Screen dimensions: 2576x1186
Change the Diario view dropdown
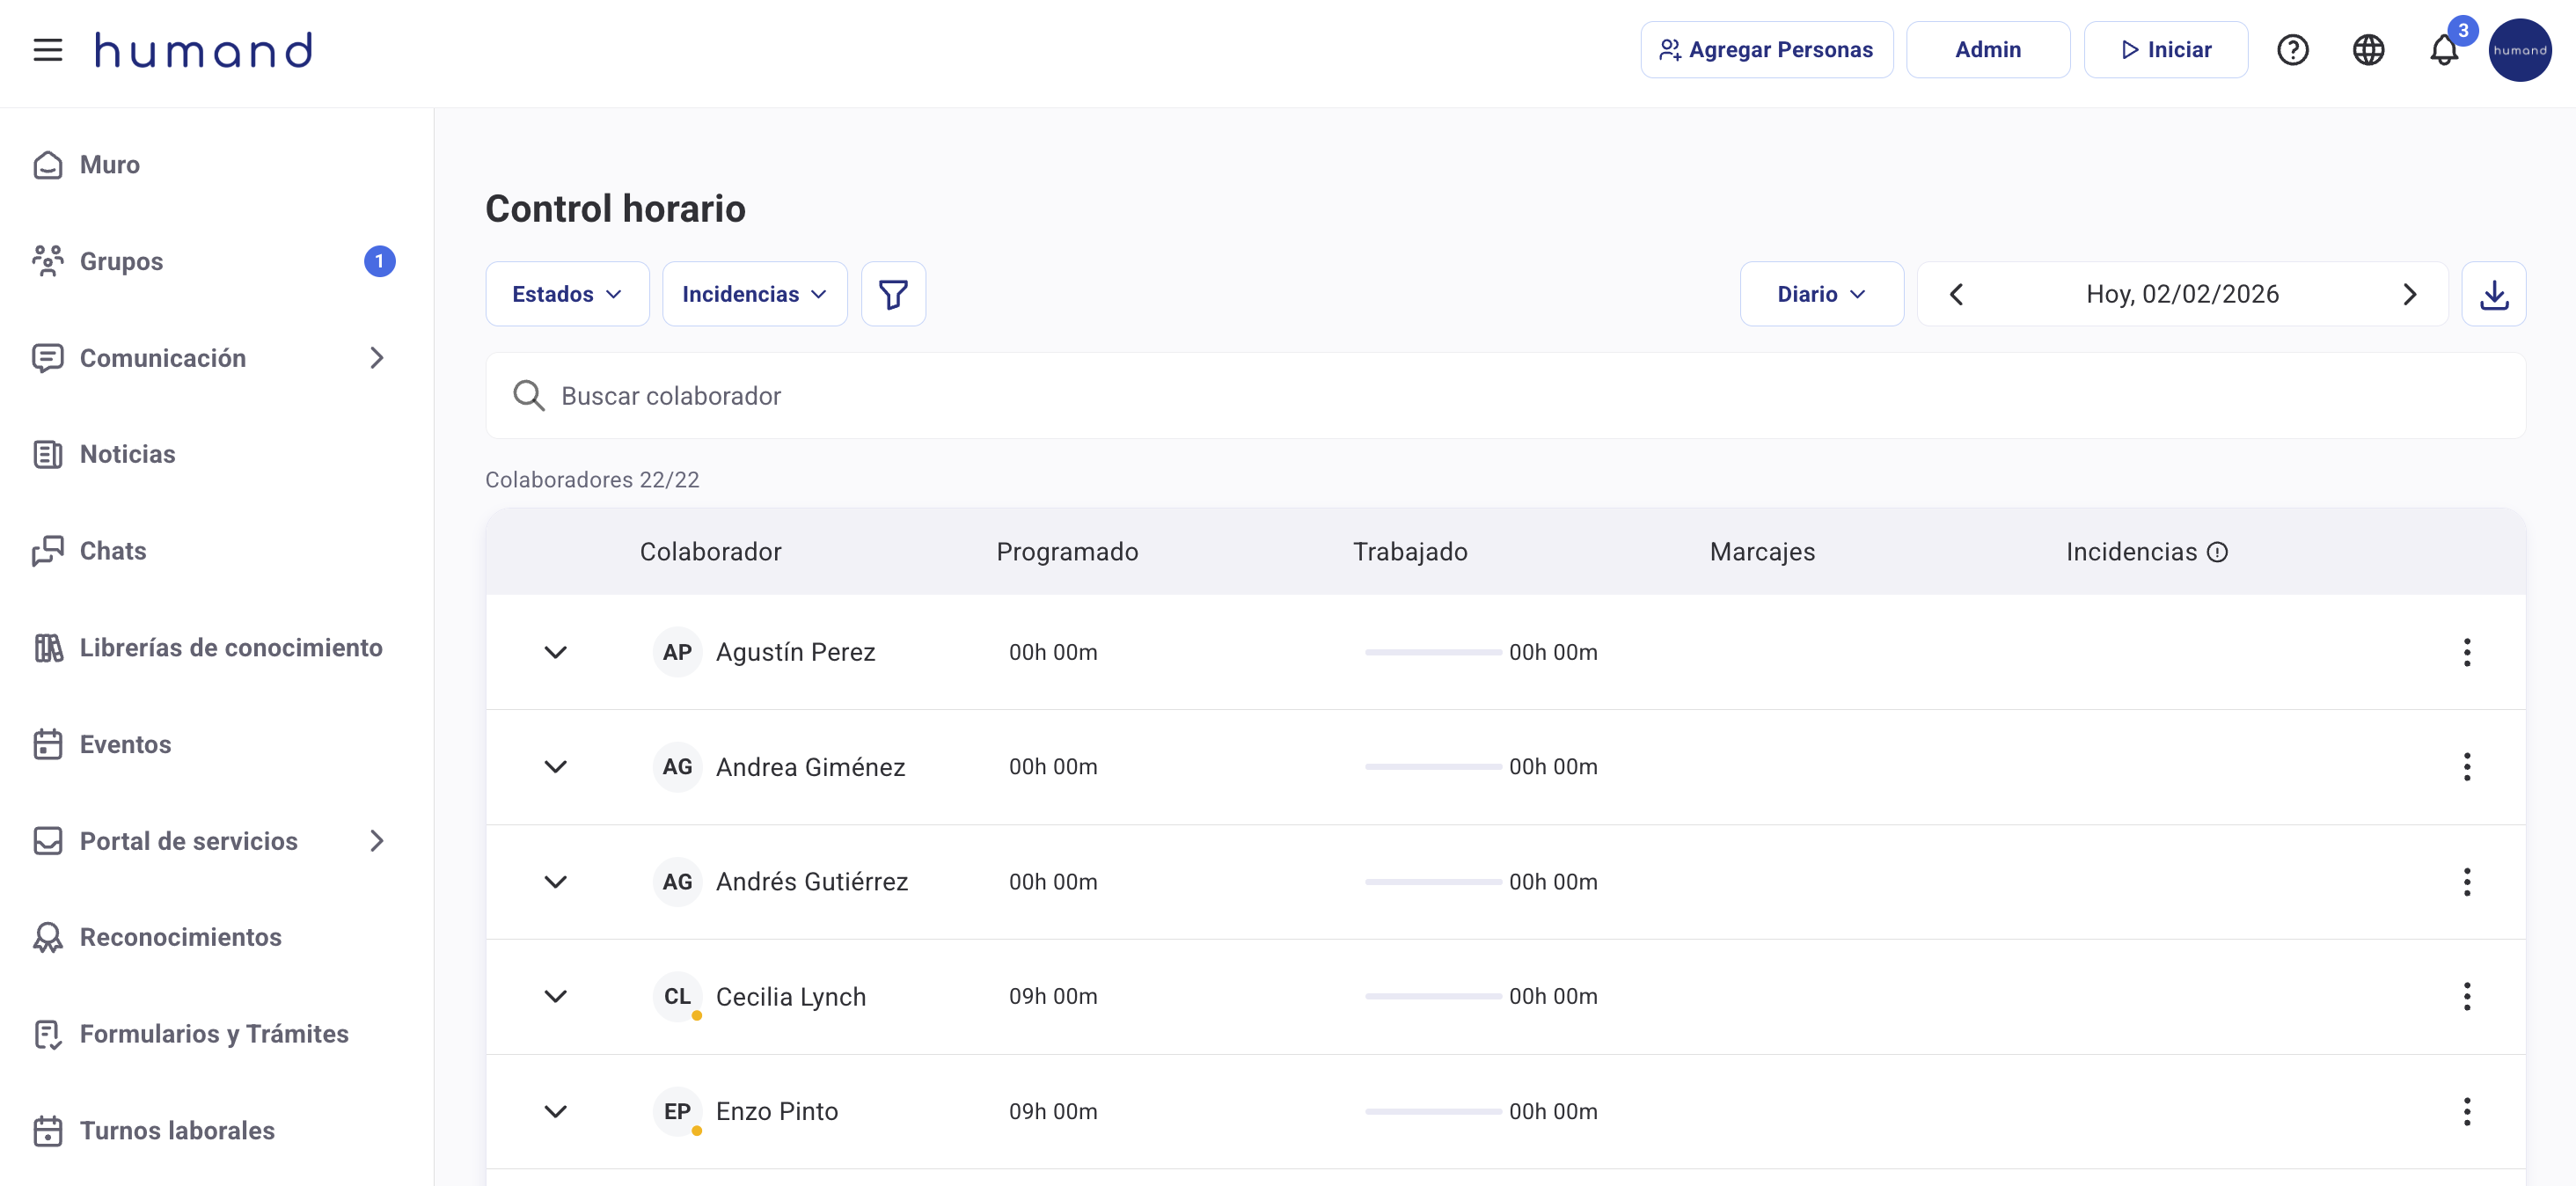click(1820, 294)
